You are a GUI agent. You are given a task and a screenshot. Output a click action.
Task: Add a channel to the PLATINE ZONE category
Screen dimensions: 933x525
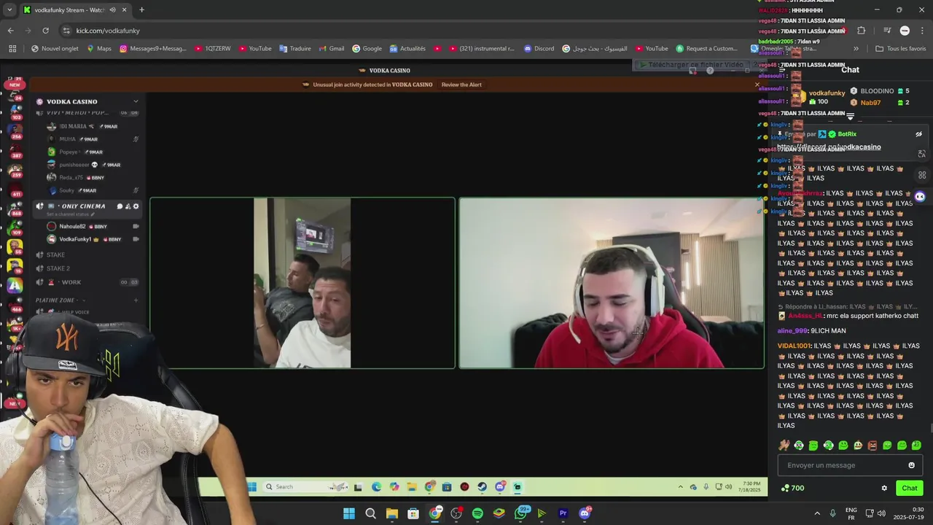coord(136,300)
